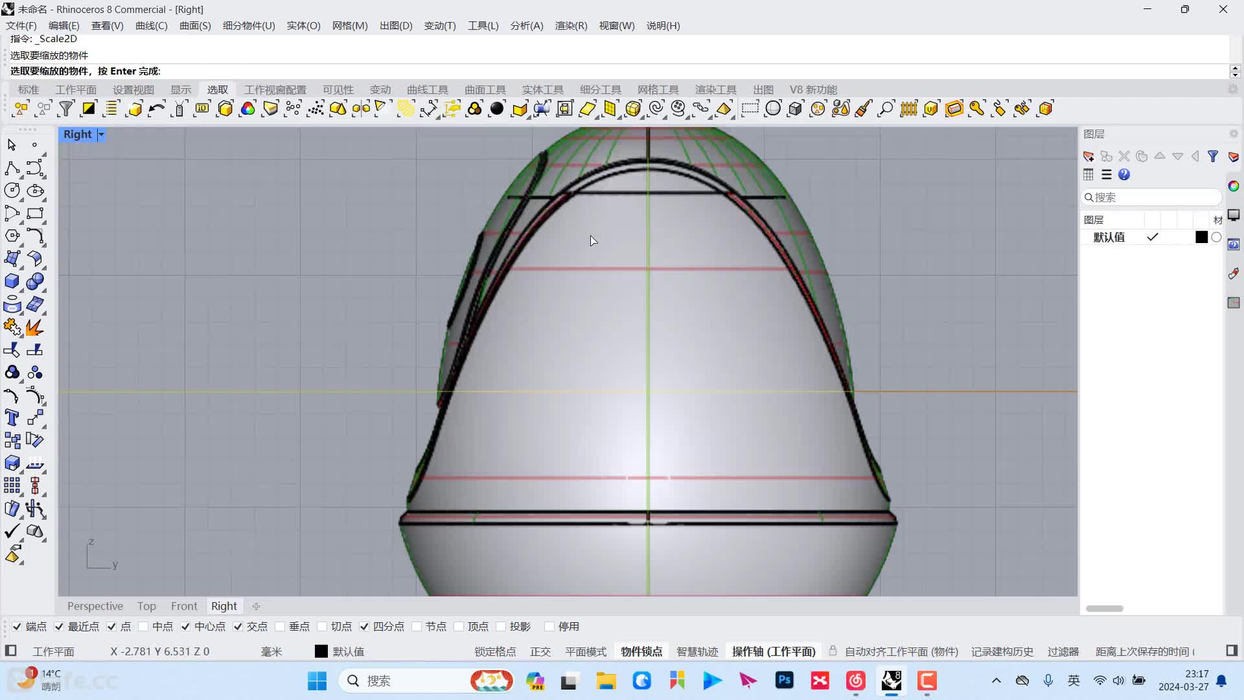Toggle the 四分点 osnap checkbox
Viewport: 1244px width, 700px height.
364,626
